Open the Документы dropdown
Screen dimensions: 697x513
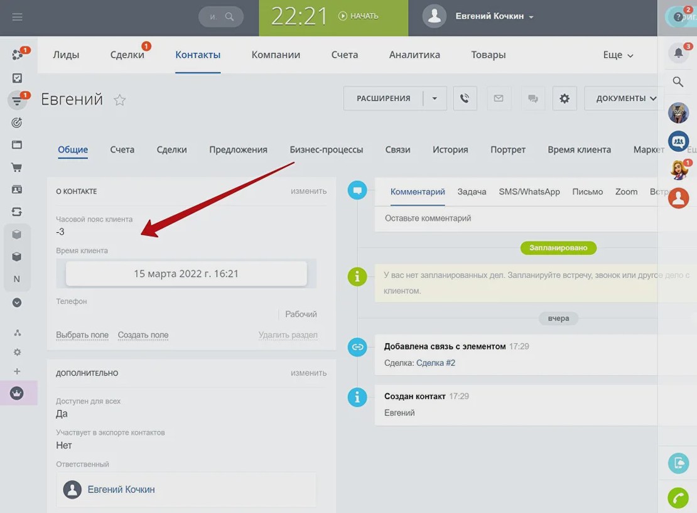point(625,99)
